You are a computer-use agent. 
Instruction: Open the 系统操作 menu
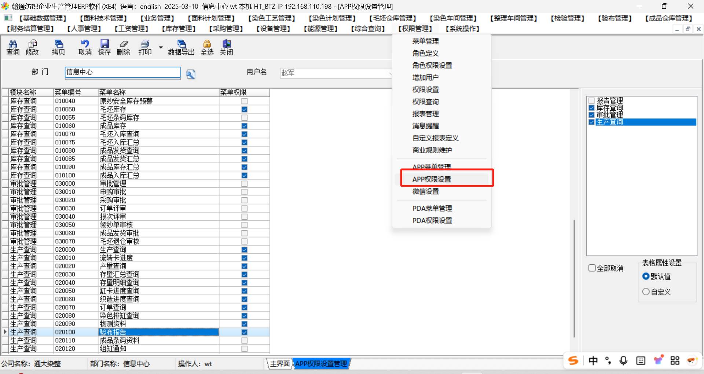tap(463, 29)
